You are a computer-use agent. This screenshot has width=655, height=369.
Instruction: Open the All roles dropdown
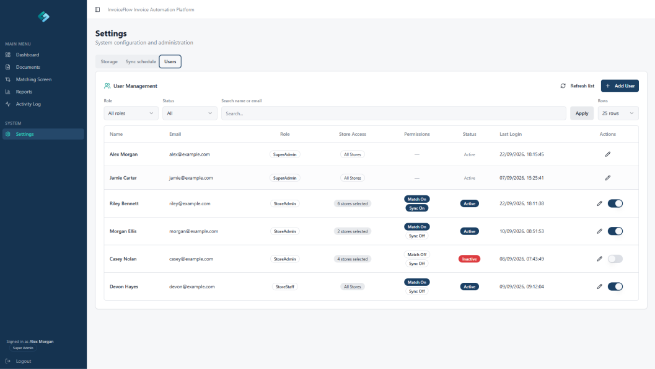(x=131, y=113)
